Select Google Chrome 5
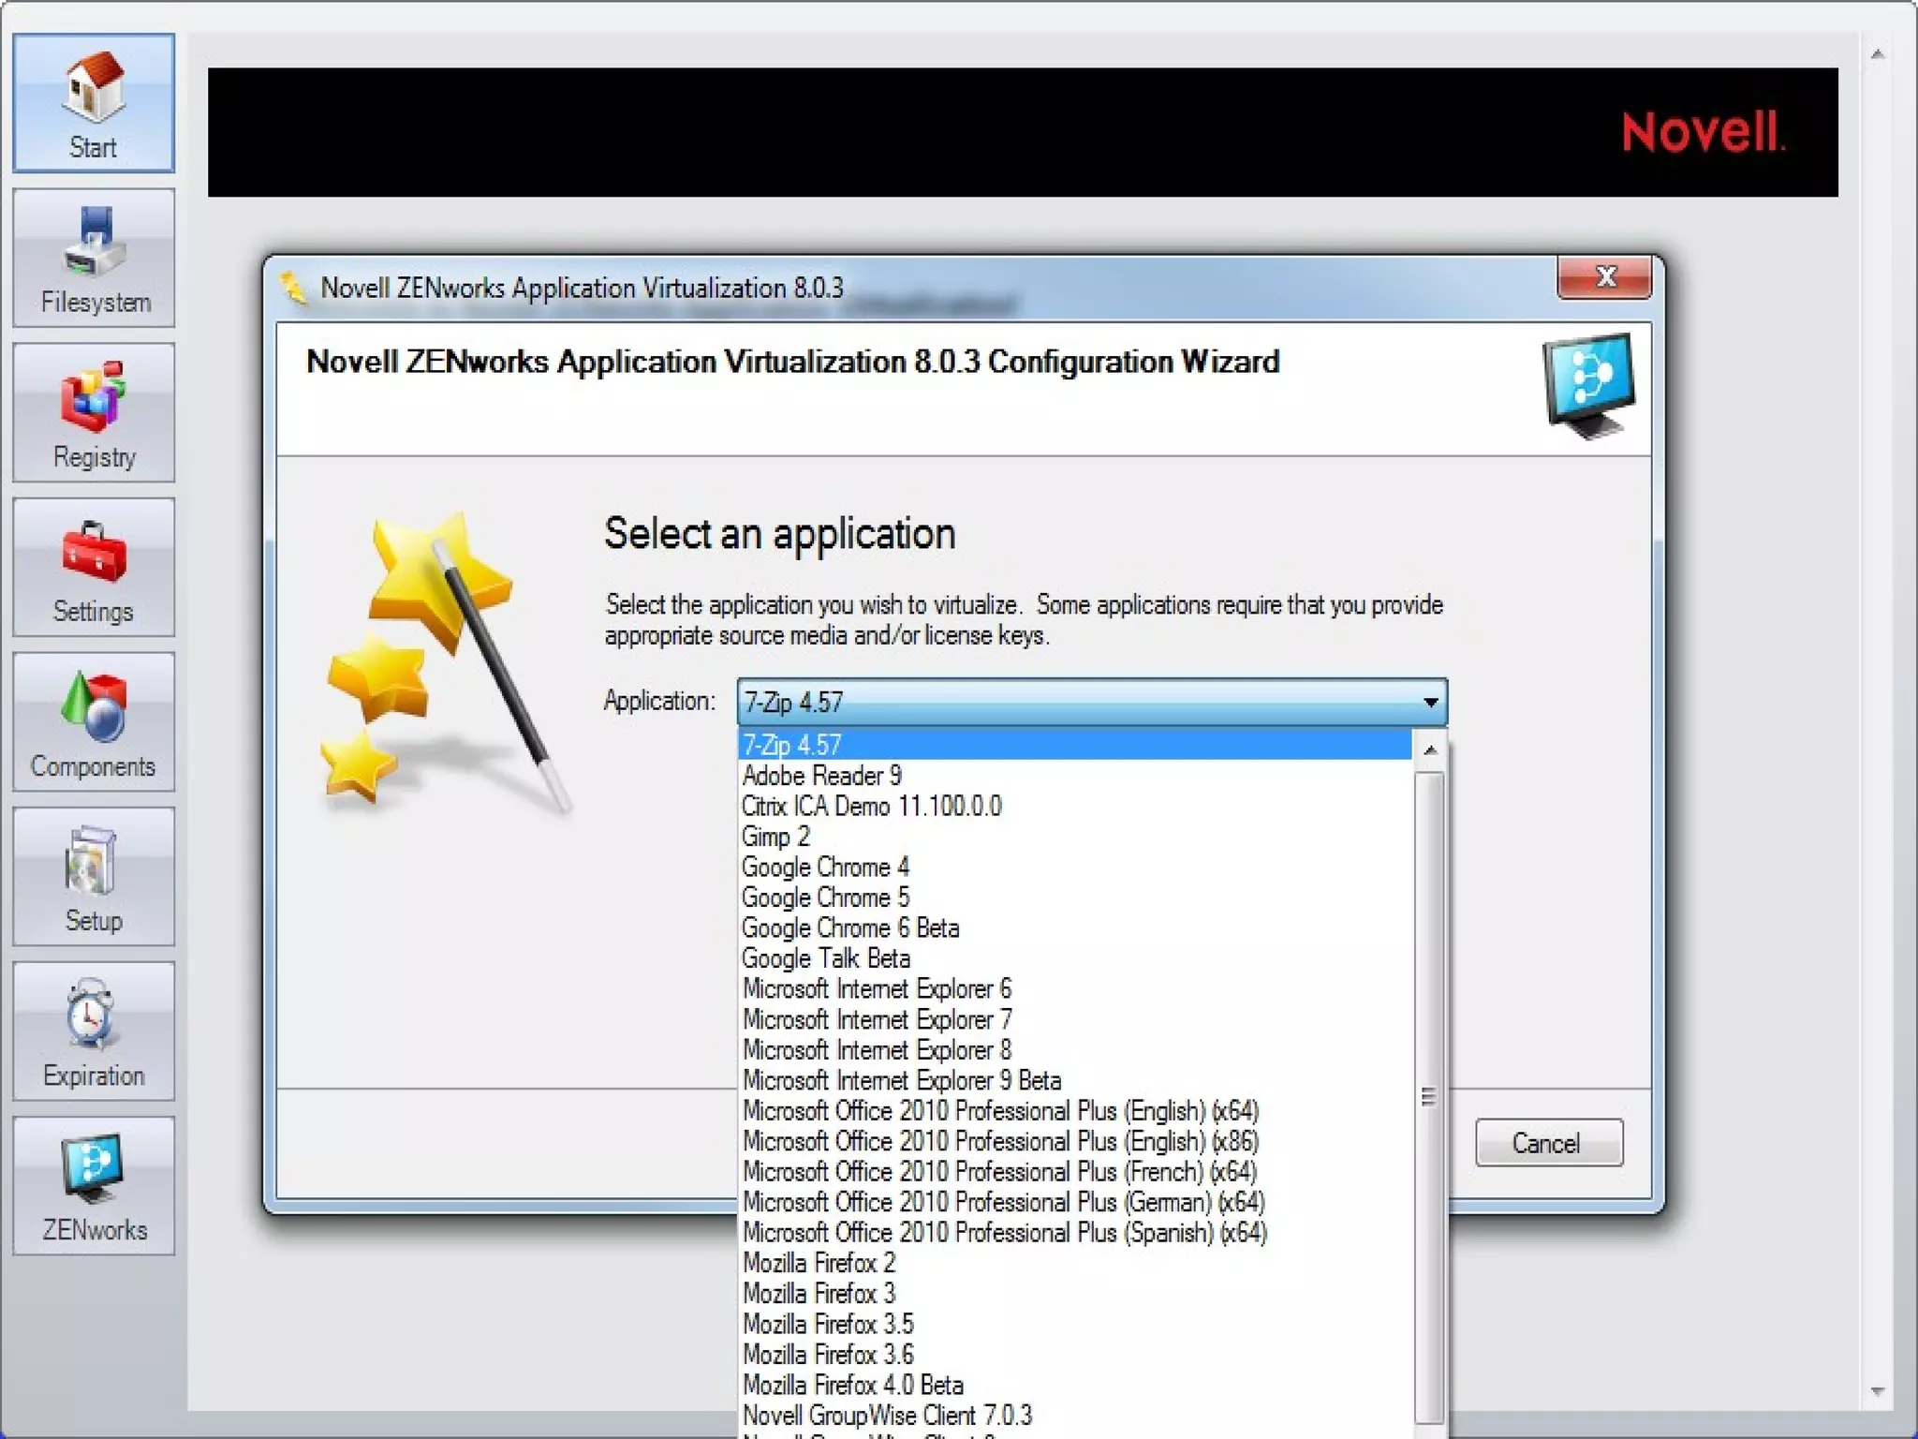The height and width of the screenshot is (1439, 1918). [x=1075, y=898]
